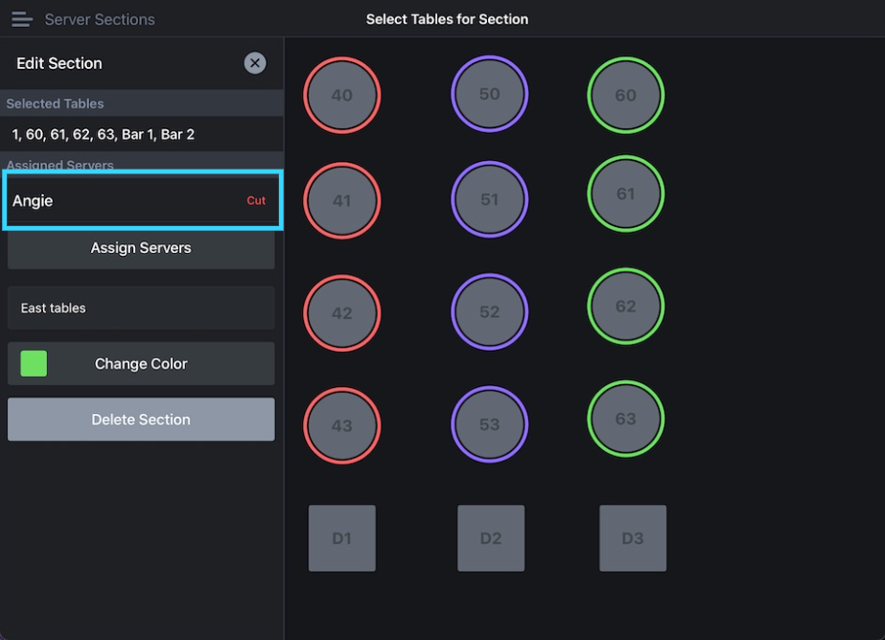885x640 pixels.
Task: Click the green color swatch
Action: point(34,364)
